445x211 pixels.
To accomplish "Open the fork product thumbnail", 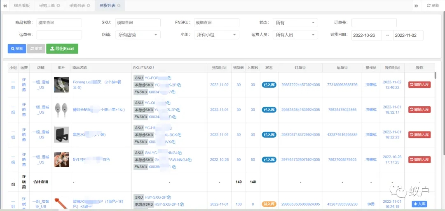I will pyautogui.click(x=61, y=84).
